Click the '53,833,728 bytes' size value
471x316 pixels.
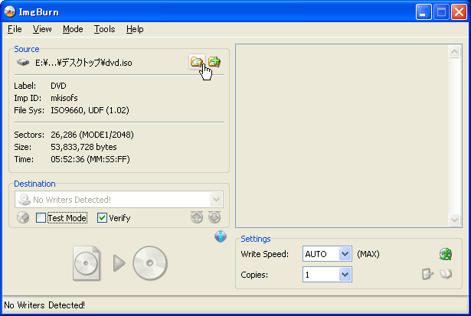pos(83,147)
